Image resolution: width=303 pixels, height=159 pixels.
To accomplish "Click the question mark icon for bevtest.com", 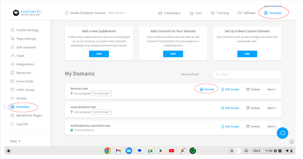I will (72, 93).
